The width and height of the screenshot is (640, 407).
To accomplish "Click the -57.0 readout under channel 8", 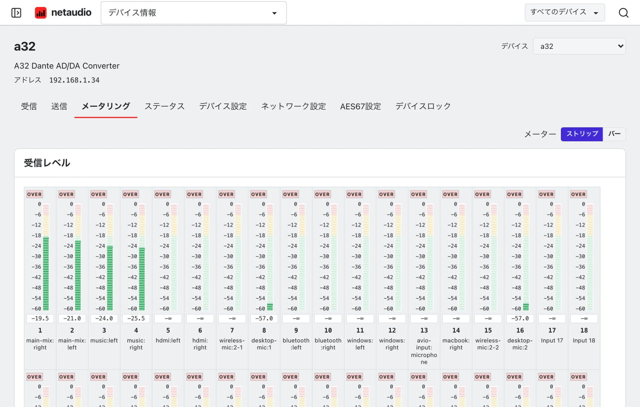I will tap(264, 318).
